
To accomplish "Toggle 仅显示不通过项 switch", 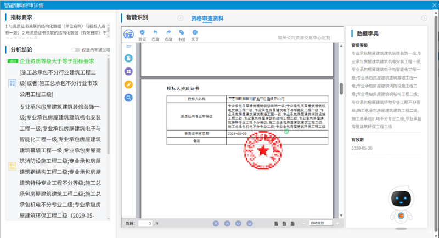I will click(75, 50).
